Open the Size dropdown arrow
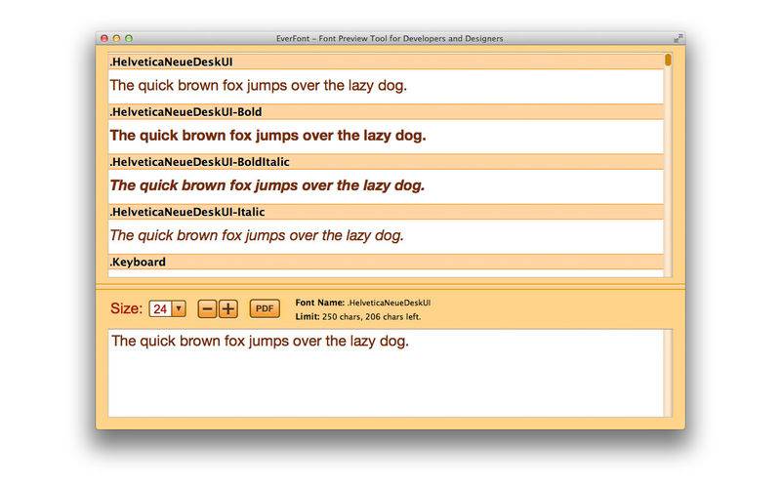This screenshot has width=781, height=488. pyautogui.click(x=179, y=308)
